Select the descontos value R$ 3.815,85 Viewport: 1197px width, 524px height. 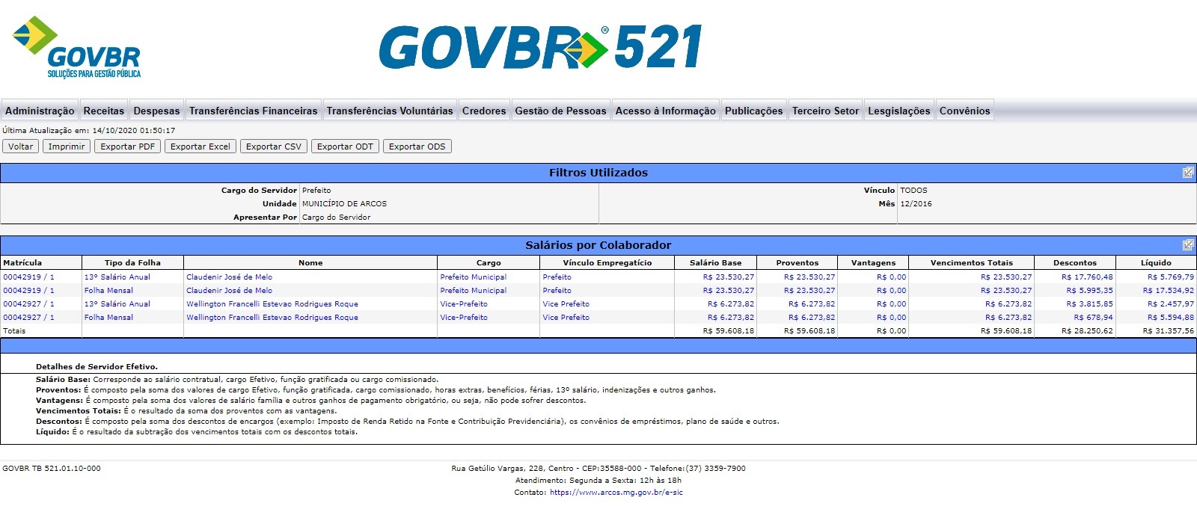(1090, 304)
